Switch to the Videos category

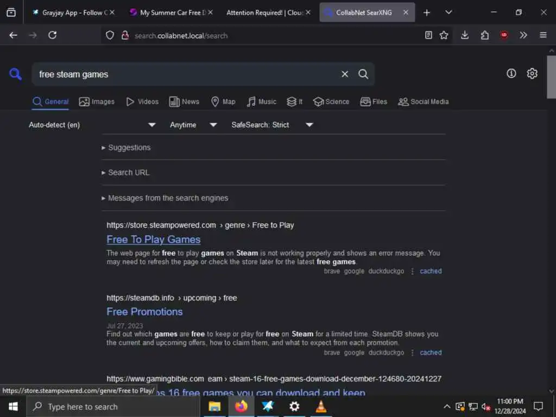click(142, 102)
